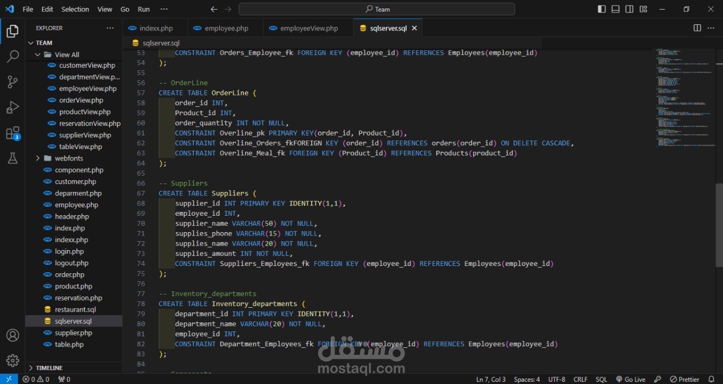Click the code minimap preview

coord(684,97)
